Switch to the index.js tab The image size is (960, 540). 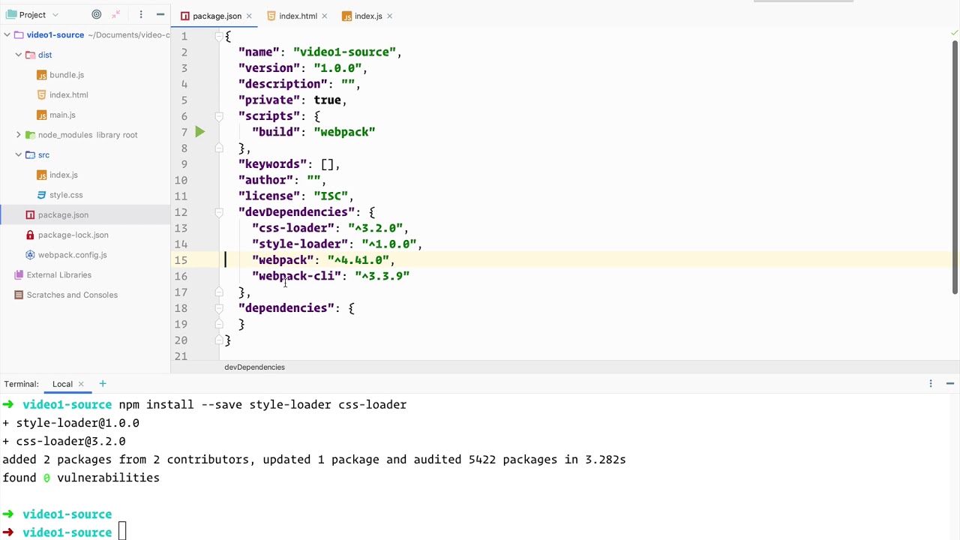point(368,16)
